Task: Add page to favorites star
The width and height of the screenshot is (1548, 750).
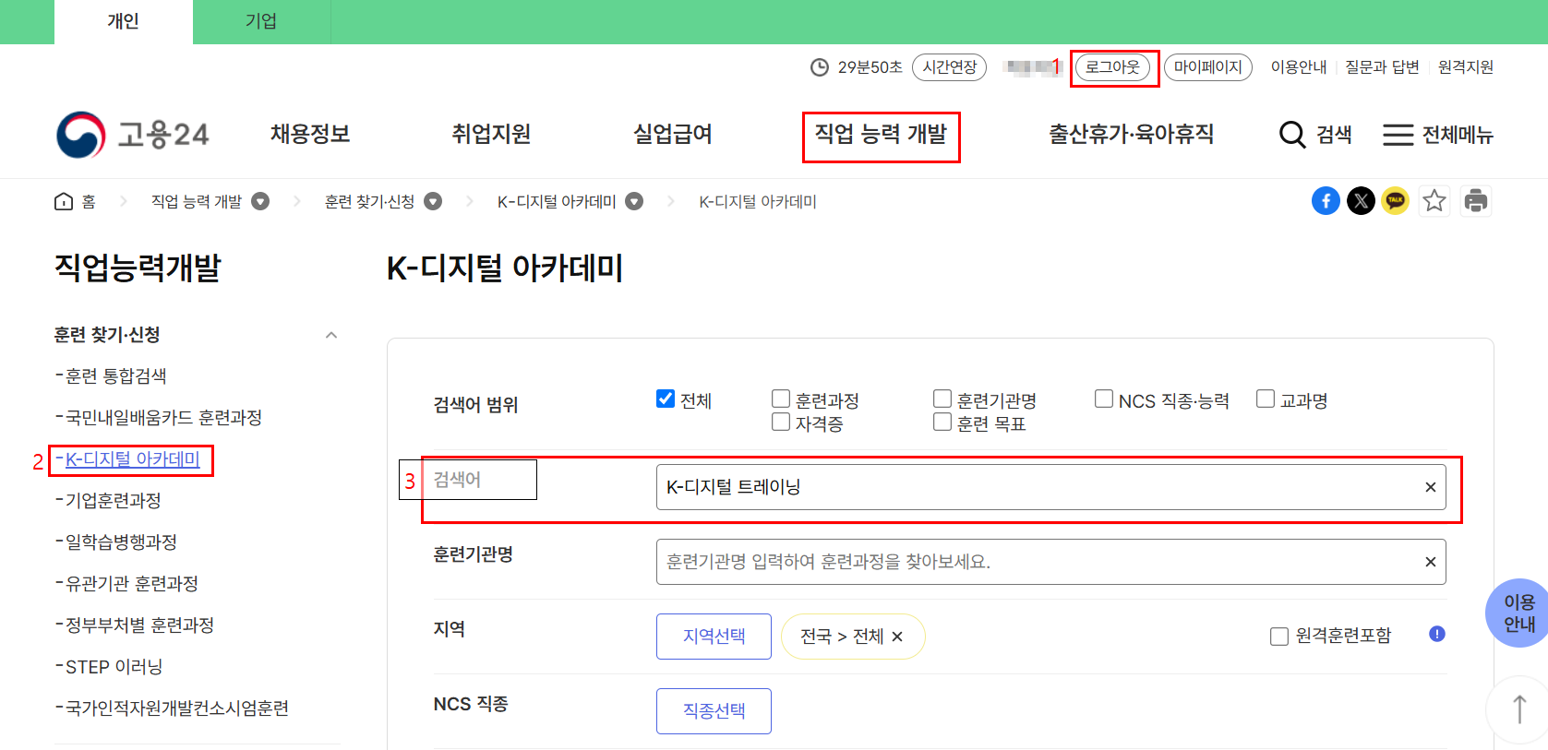Action: tap(1434, 201)
